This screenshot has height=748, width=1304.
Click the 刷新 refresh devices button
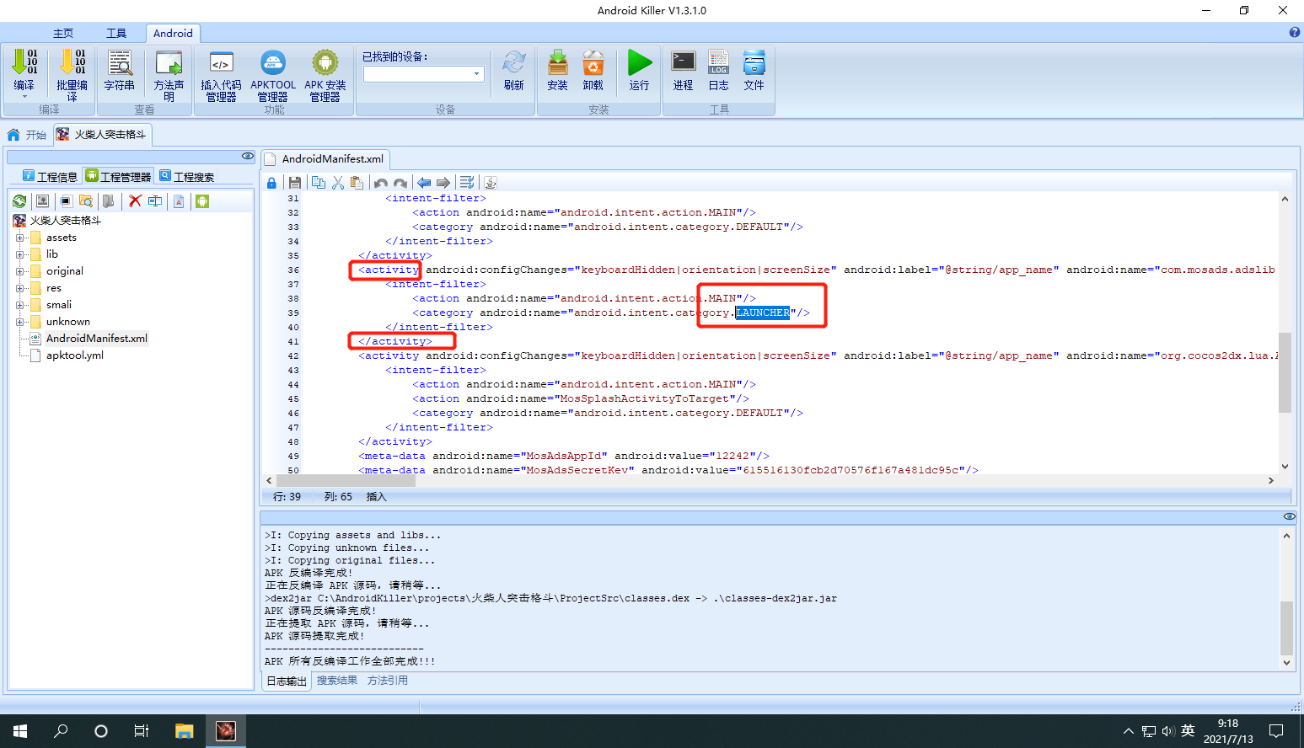point(514,71)
